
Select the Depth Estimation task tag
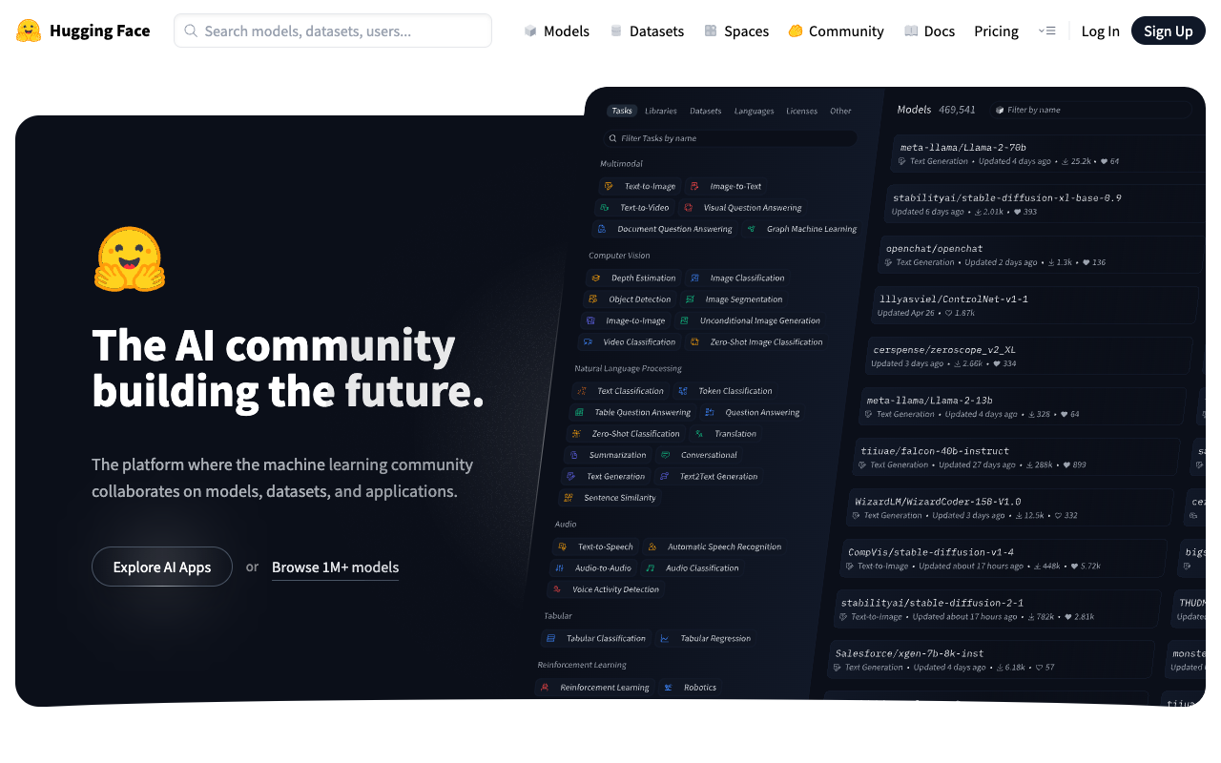(633, 278)
